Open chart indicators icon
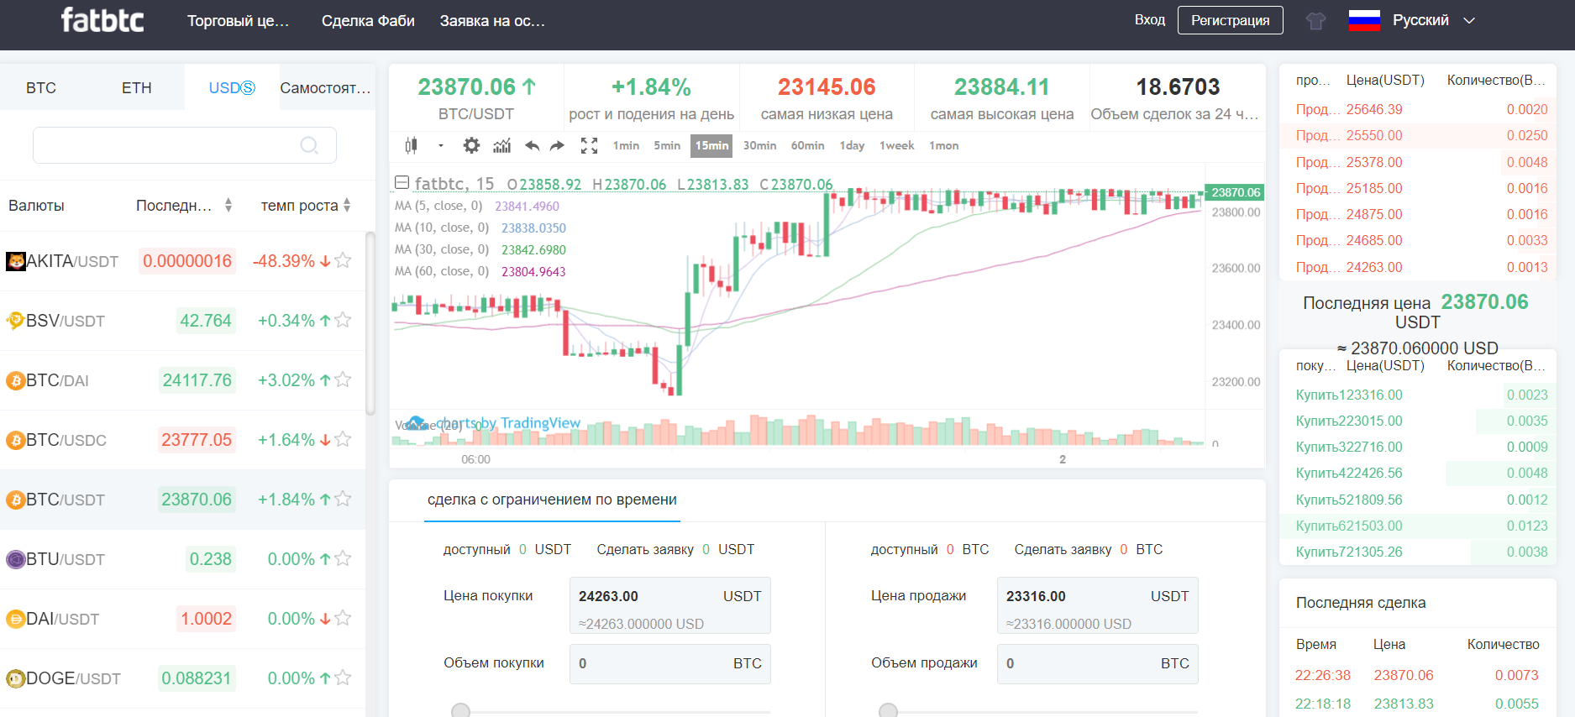Screen dimensions: 1575x717 coord(501,145)
